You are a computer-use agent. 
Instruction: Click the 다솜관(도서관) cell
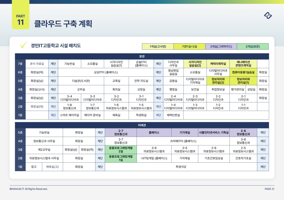81,81
